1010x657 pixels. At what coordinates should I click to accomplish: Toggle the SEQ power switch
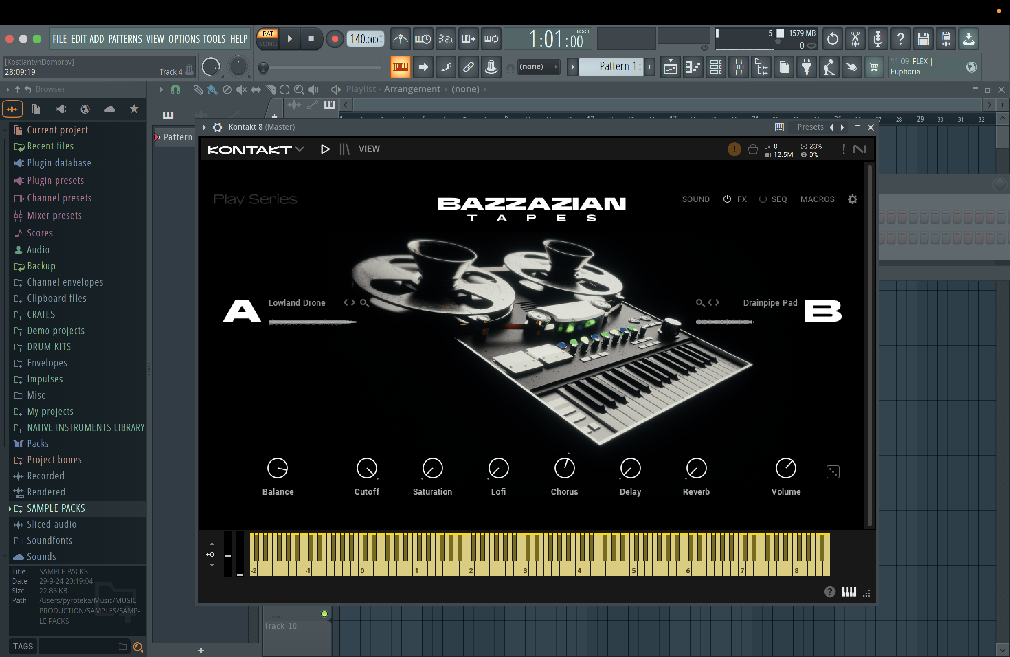[763, 199]
